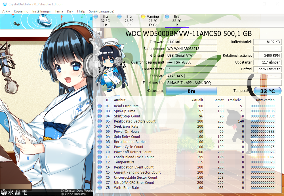284x196 pixels.
Task: Click the Funktionsstöd field S.M.A.R.T., APM, AAM, NCQ
Action: pyautogui.click(x=224, y=83)
